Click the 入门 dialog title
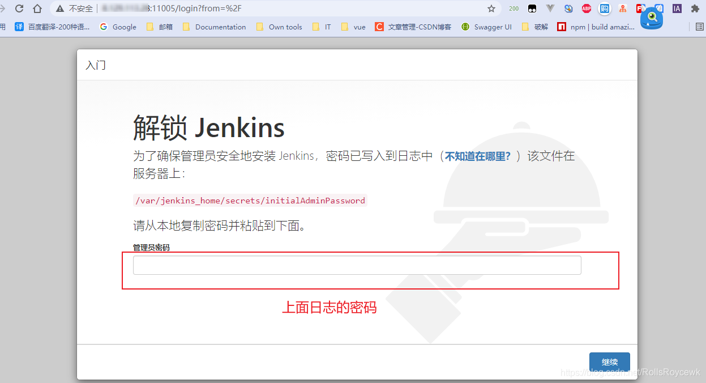This screenshot has height=383, width=706. [x=96, y=65]
